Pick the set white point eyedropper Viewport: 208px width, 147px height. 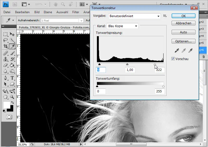[190, 50]
